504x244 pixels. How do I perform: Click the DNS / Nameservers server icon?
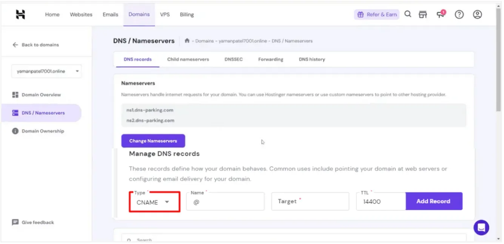(x=15, y=113)
